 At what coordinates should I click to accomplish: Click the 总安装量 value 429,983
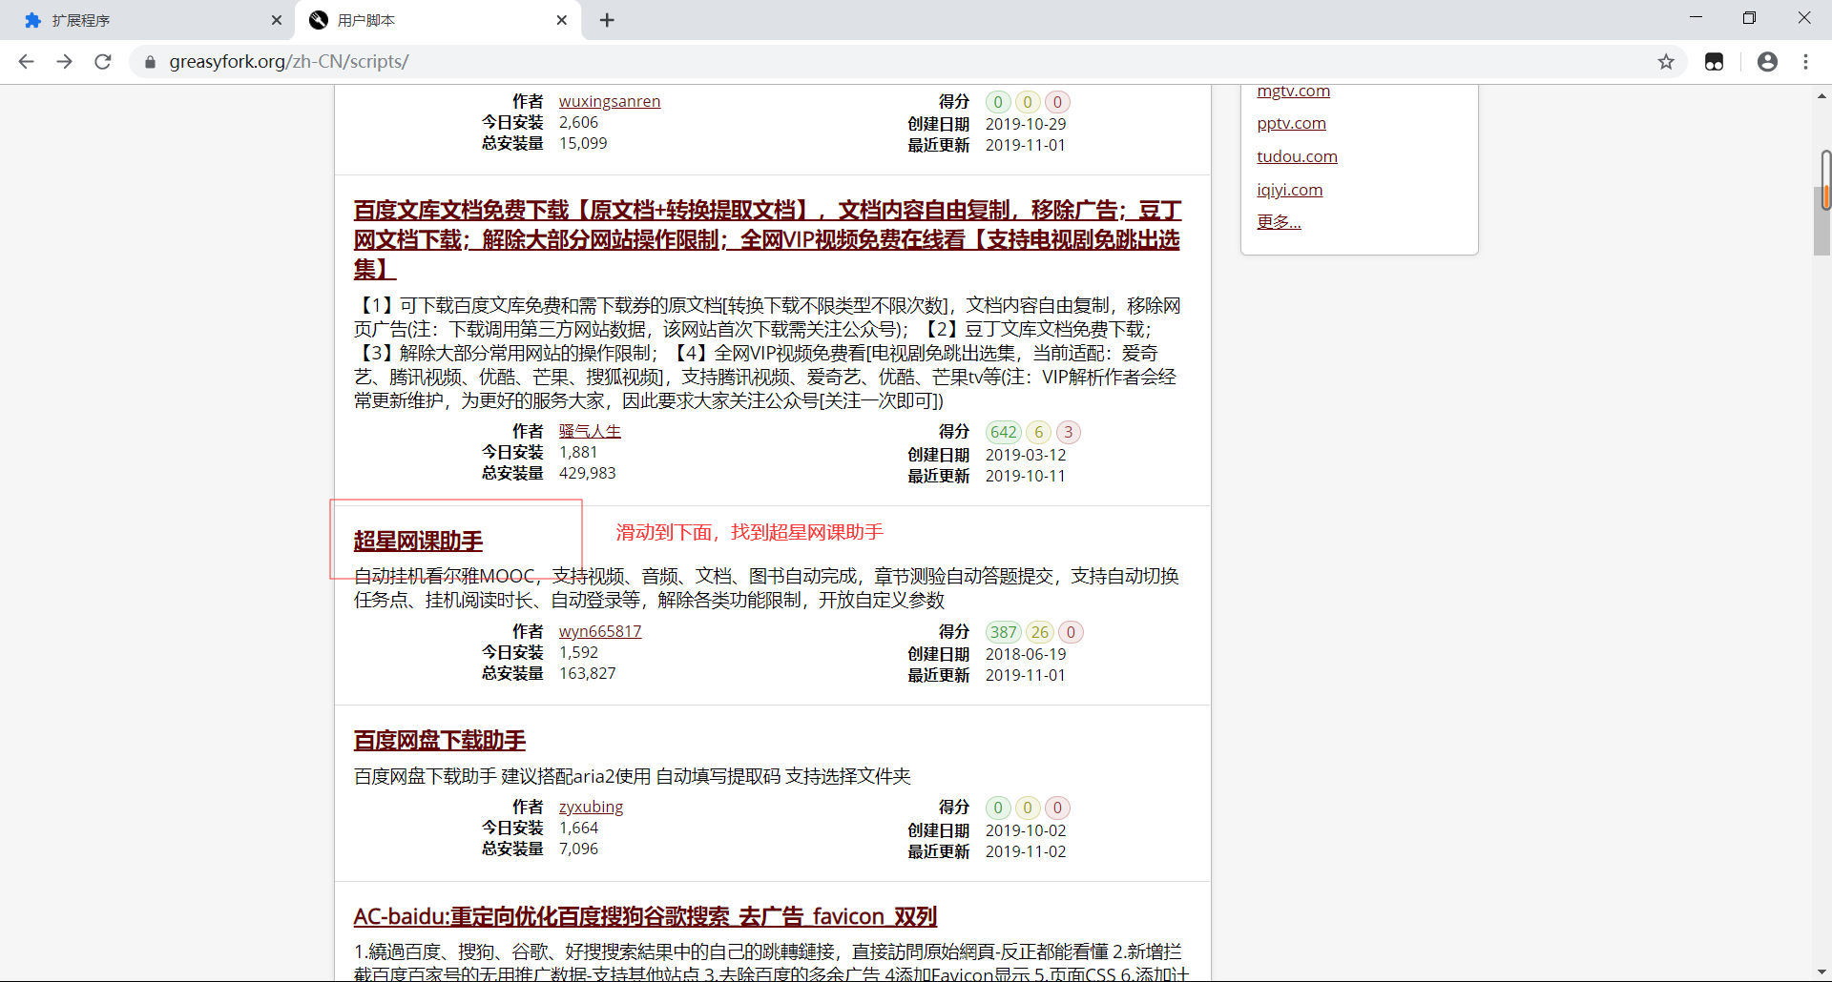(588, 473)
